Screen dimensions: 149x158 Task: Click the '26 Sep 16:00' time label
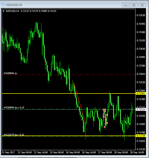pos(89,152)
